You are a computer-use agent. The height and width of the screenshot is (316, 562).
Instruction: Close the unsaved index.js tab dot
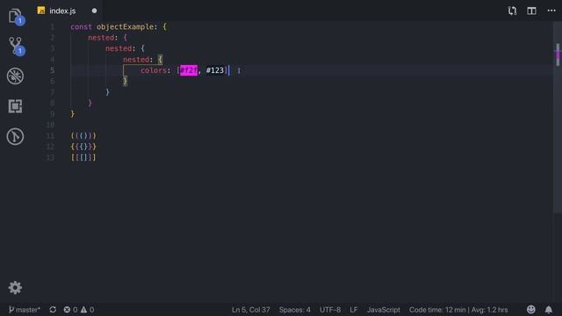tap(94, 11)
